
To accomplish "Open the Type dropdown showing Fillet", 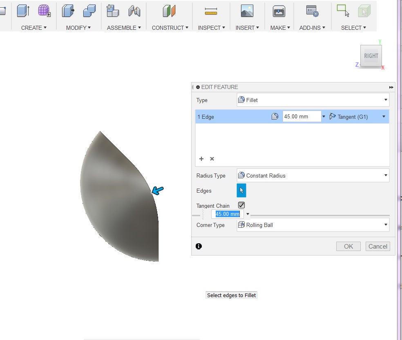I will tap(313, 100).
